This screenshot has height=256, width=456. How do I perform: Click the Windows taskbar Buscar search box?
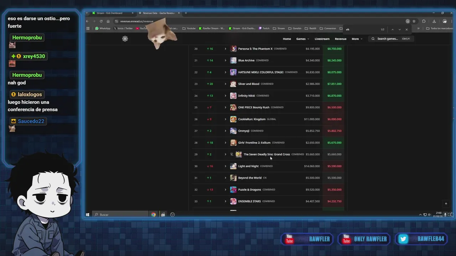120,215
